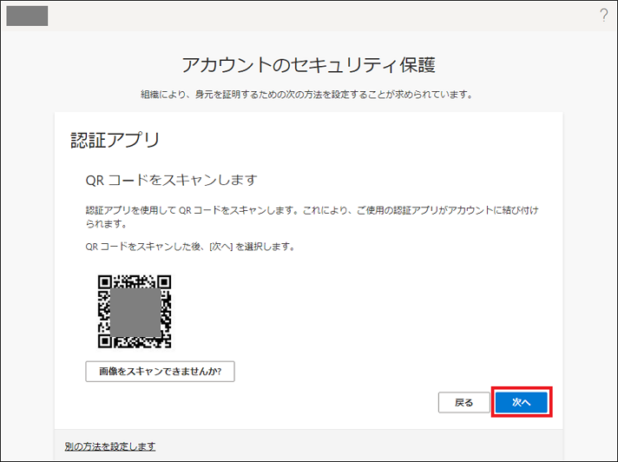Click the 戻る button
Viewport: 618px width, 462px height.
463,402
